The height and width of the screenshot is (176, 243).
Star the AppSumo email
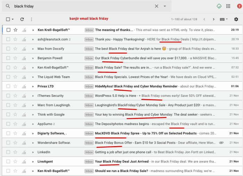click(x=15, y=124)
